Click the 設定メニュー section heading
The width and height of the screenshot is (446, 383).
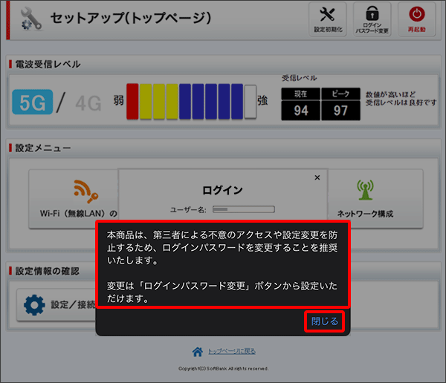pyautogui.click(x=42, y=148)
